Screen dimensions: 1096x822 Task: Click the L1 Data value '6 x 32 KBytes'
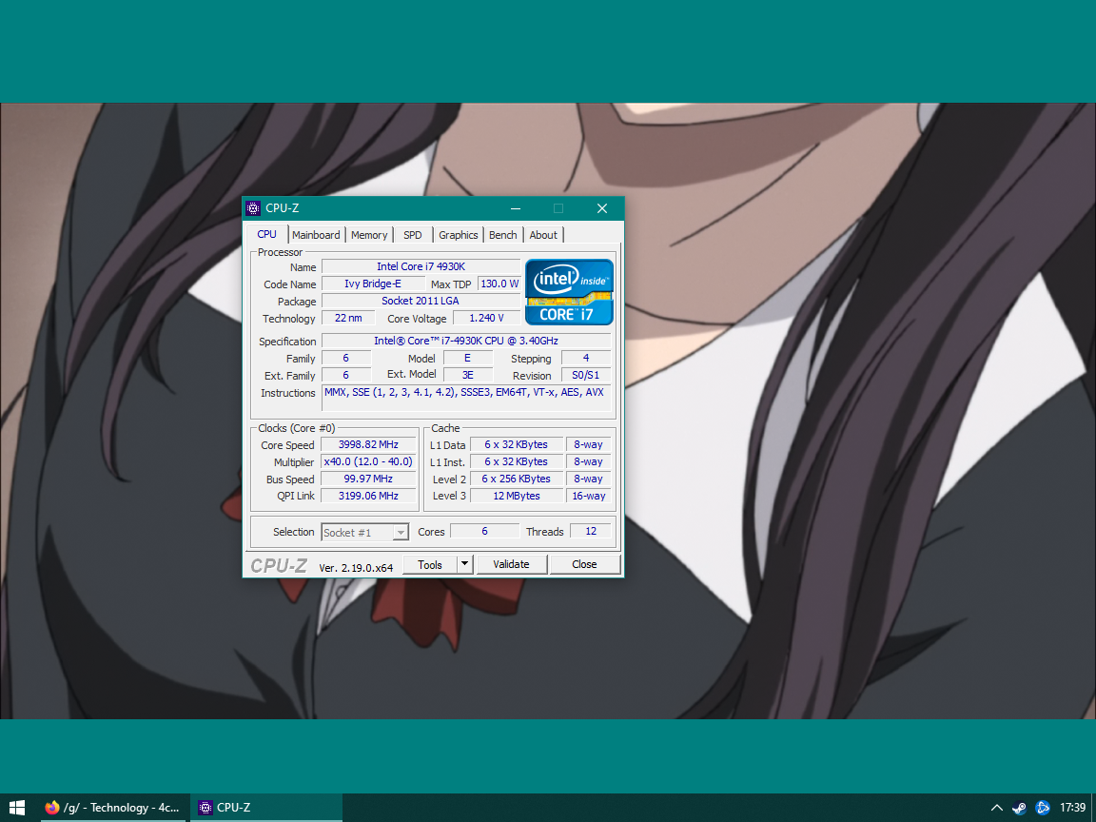(516, 444)
